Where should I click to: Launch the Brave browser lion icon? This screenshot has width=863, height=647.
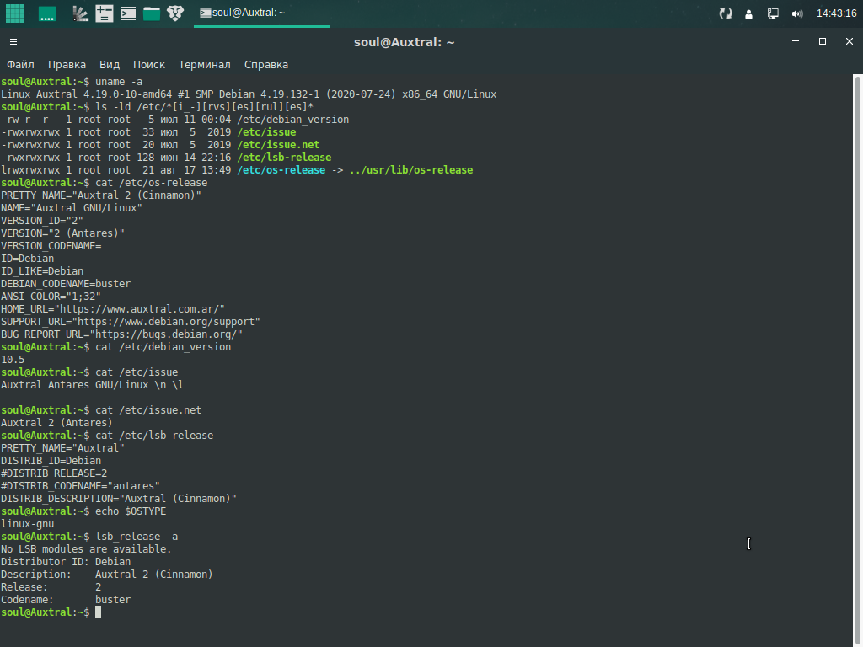pos(175,13)
